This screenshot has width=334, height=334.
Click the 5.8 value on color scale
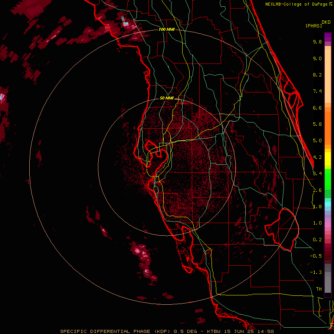[317, 124]
